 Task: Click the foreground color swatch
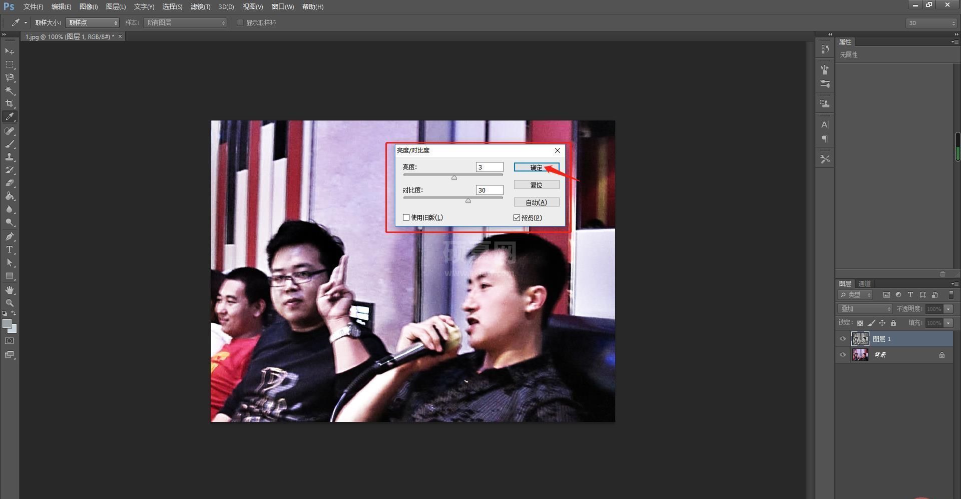click(7, 323)
